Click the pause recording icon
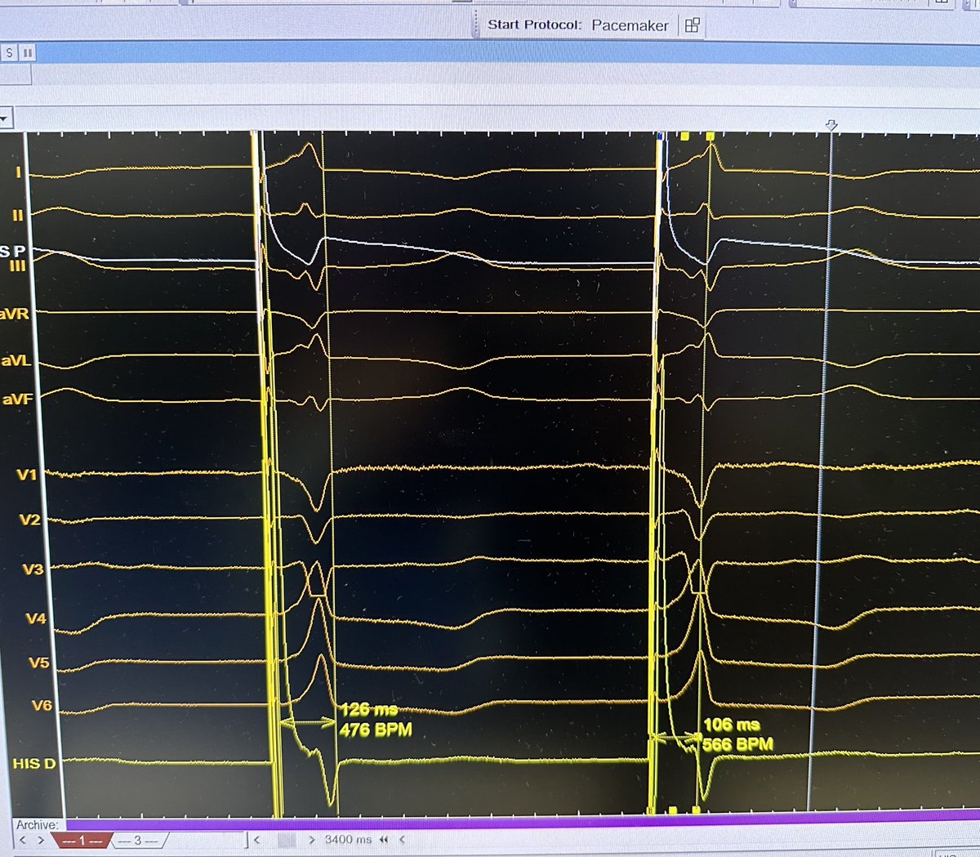Screen dimensions: 980x857 point(27,51)
